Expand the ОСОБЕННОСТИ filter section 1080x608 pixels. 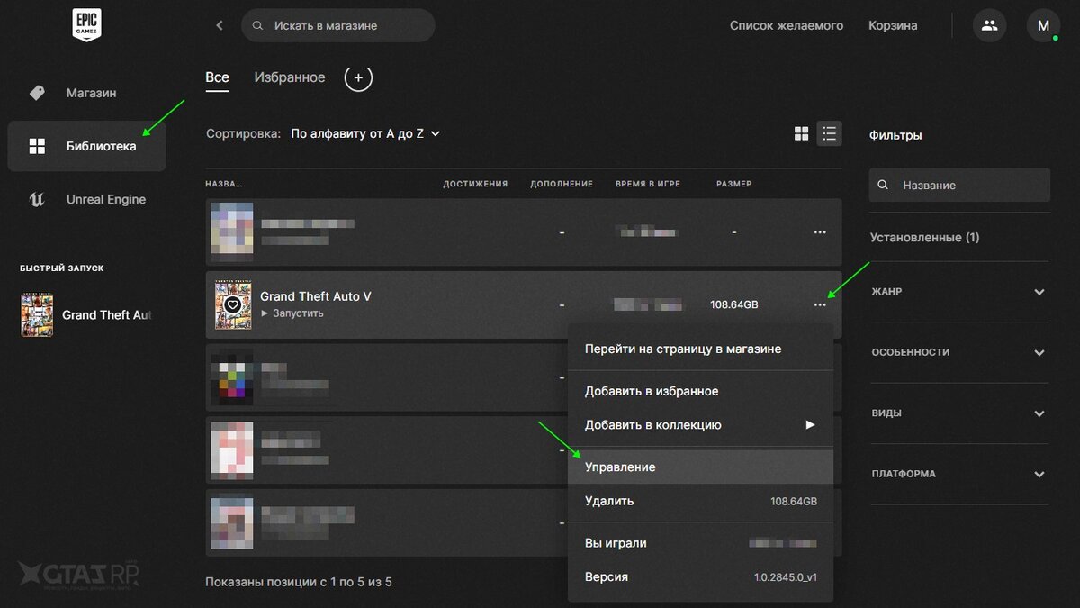tap(959, 352)
